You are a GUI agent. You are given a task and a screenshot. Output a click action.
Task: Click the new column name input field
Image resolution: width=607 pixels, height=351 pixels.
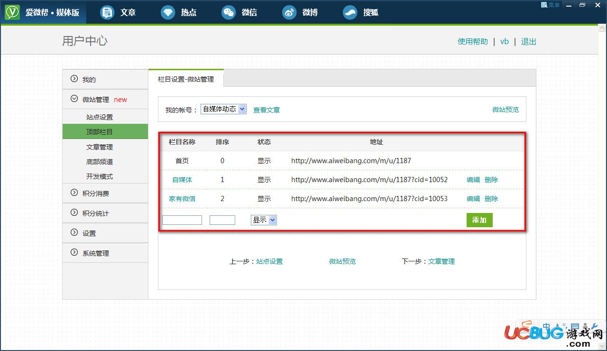pyautogui.click(x=182, y=220)
